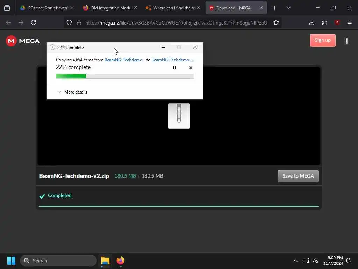Switch to IDM Integration Module tab
358x269 pixels.
click(110, 8)
